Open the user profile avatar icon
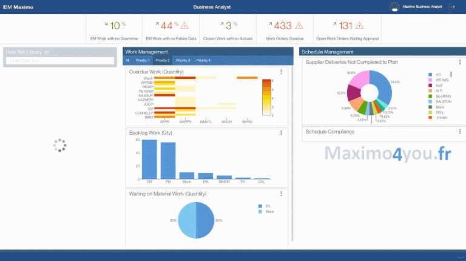The height and width of the screenshot is (261, 466). tap(394, 7)
